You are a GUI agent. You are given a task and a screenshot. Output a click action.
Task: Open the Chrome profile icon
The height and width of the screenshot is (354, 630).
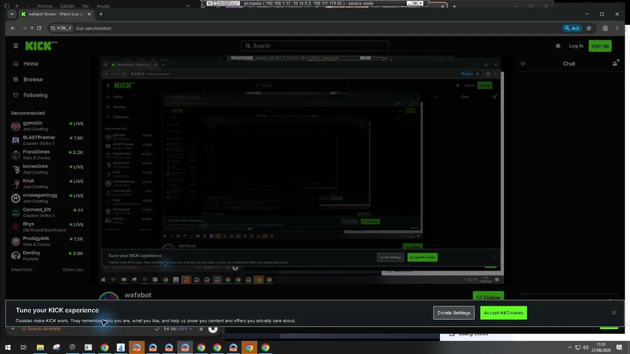605,28
